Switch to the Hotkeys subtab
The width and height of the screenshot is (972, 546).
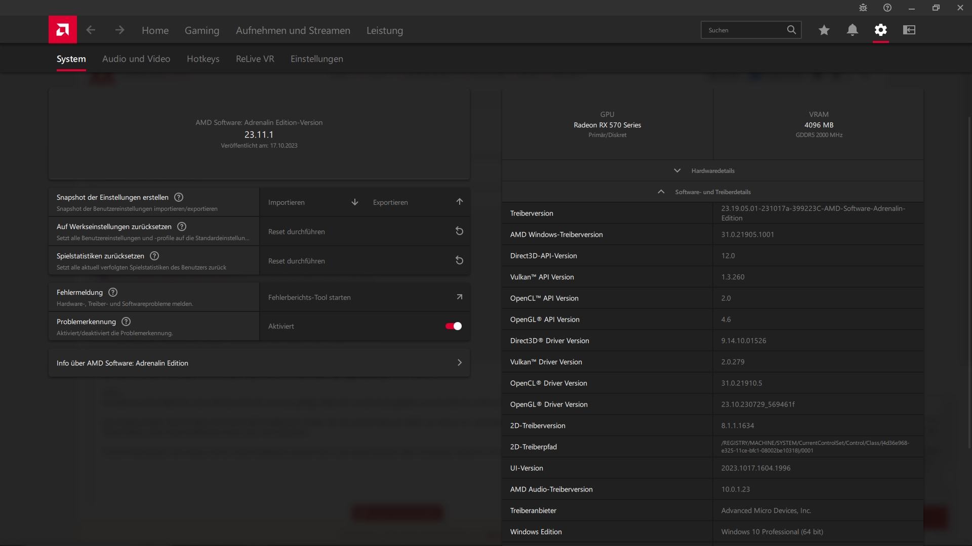point(203,59)
